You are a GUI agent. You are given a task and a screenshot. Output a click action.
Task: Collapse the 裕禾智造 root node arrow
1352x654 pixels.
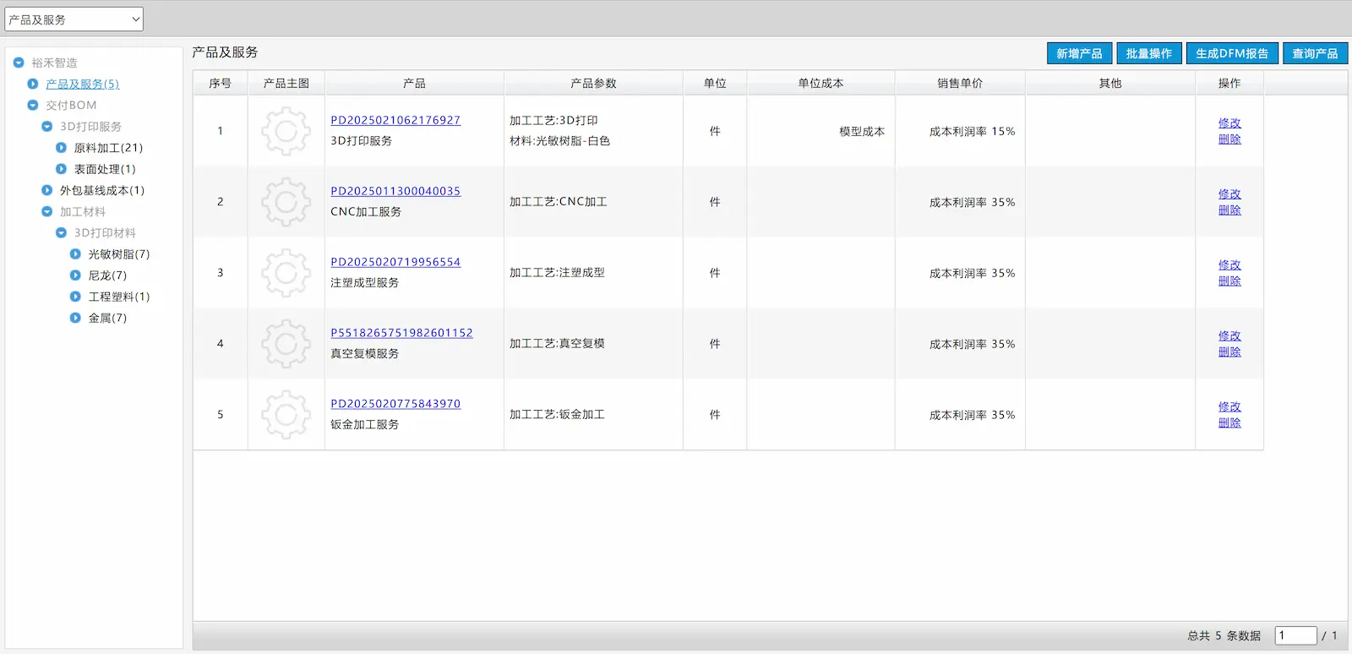pos(19,63)
